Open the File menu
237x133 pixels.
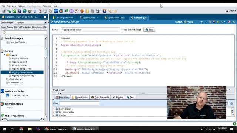tap(3, 6)
